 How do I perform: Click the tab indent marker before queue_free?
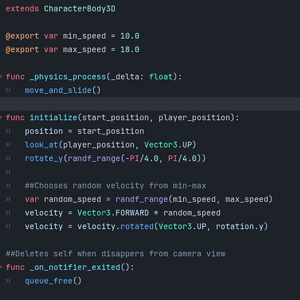pyautogui.click(x=8, y=281)
